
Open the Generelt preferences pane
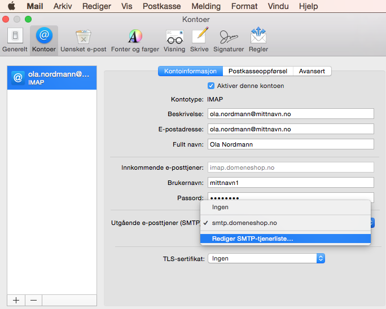[15, 39]
